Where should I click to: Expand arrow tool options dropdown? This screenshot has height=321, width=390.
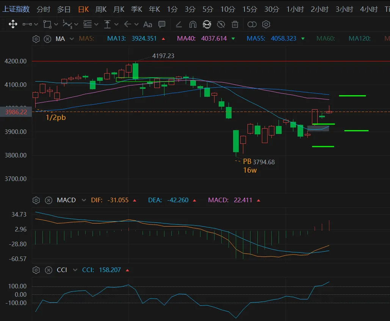point(136,24)
